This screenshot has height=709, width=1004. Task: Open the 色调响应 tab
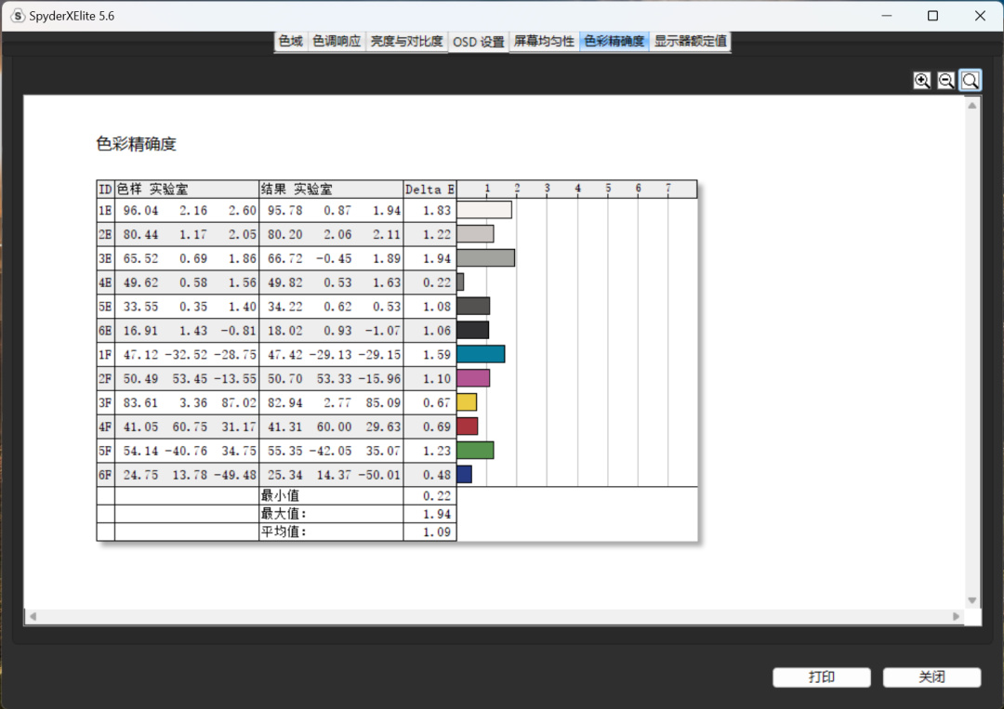tap(337, 42)
